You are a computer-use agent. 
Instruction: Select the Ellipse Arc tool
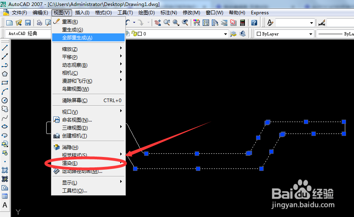click(5, 135)
